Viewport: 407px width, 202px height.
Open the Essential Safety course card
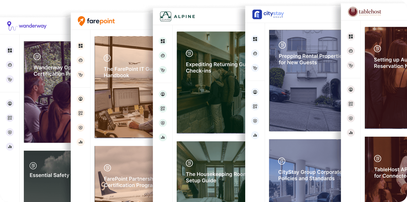coord(47,176)
